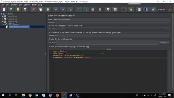Click the Comments input field
Image resolution: width=174 pixels, height=98 pixels.
pos(113,23)
